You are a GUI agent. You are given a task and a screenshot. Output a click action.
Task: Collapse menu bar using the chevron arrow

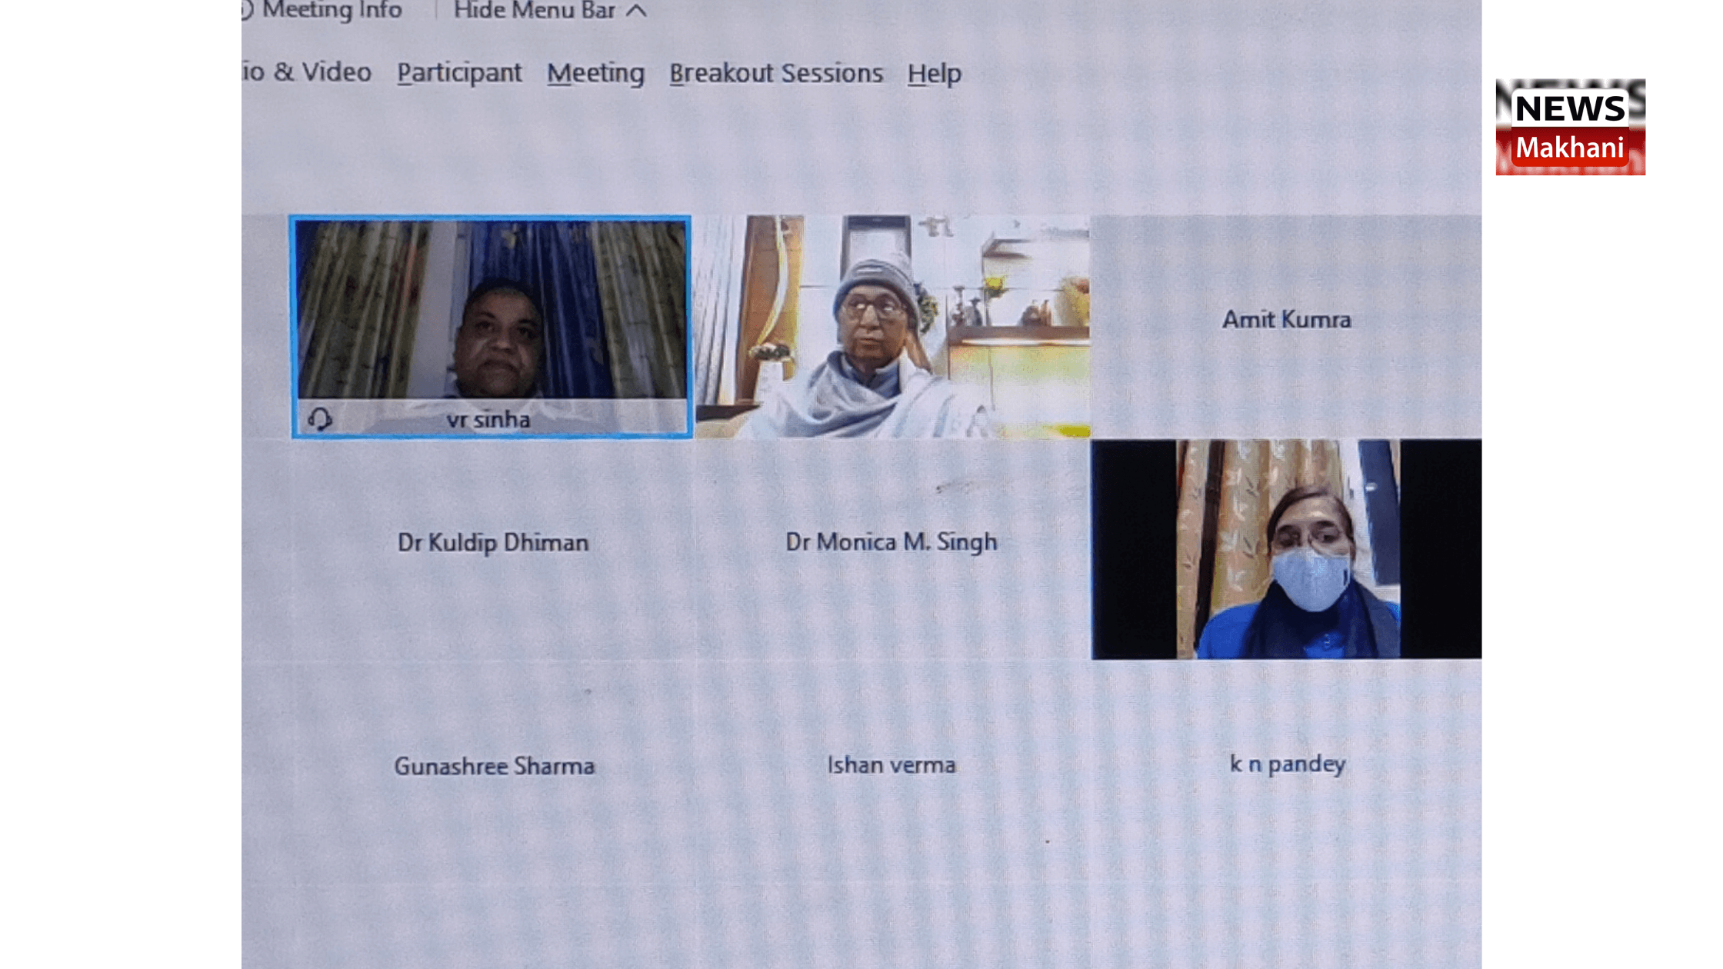(636, 11)
